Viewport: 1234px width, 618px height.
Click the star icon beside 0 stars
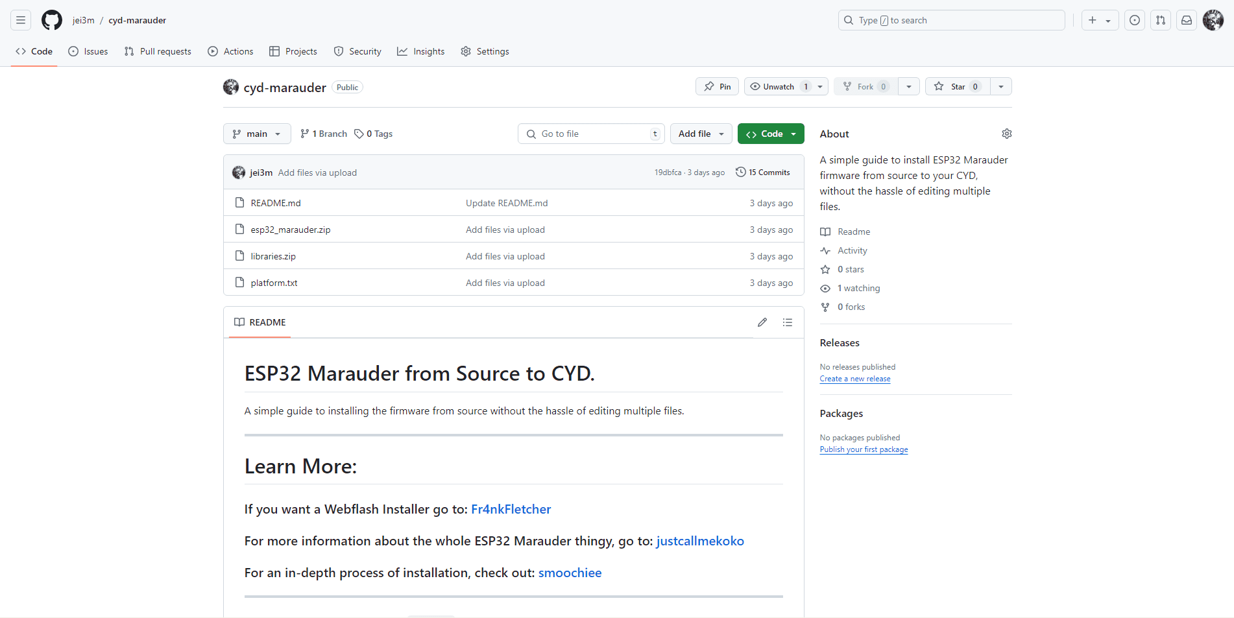coord(825,269)
